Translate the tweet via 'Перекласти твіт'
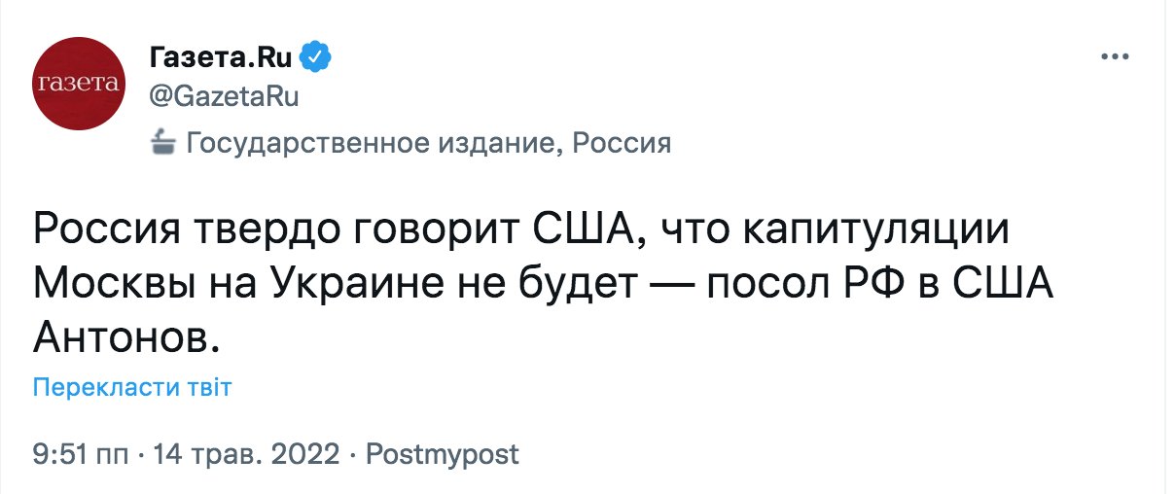This screenshot has width=1175, height=494. tap(132, 388)
